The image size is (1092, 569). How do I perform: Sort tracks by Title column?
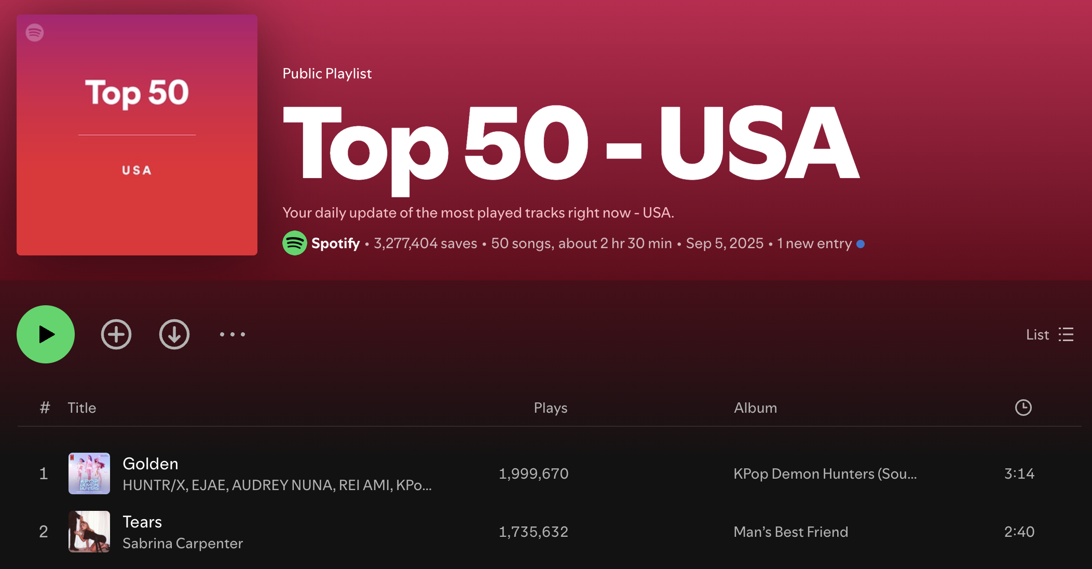tap(82, 408)
